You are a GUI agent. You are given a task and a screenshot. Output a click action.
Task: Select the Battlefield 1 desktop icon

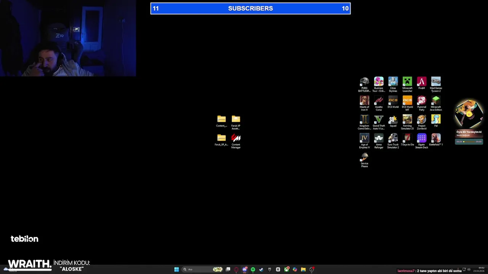click(x=436, y=140)
